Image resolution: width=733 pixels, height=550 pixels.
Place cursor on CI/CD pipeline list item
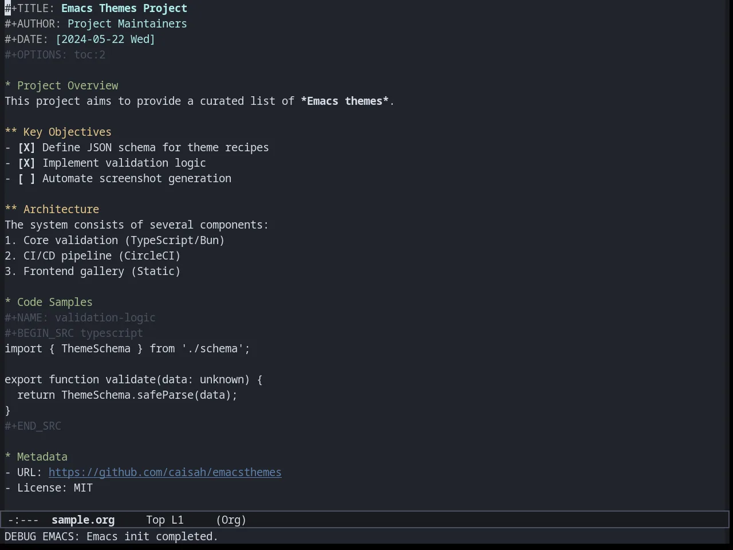point(93,256)
